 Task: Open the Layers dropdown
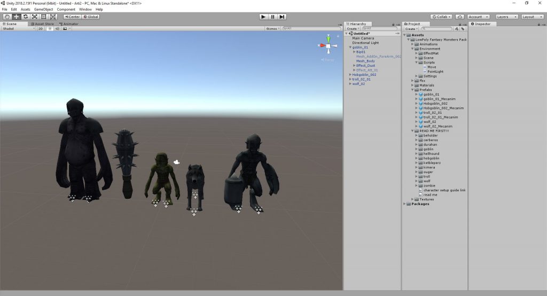point(507,17)
